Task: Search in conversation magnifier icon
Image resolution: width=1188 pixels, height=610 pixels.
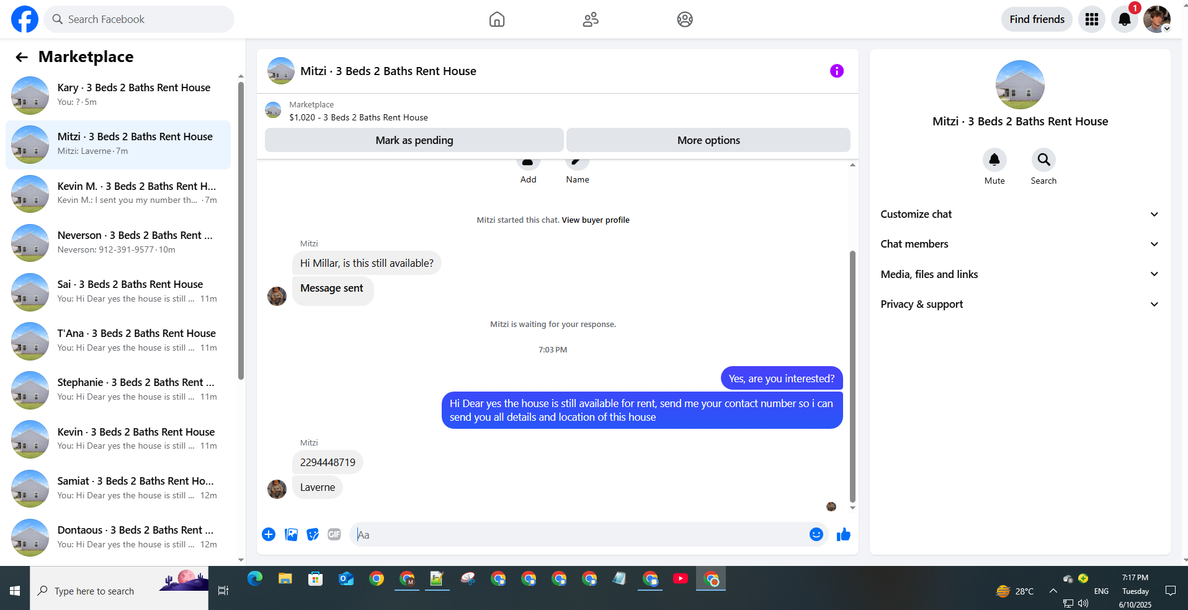Action: coord(1043,159)
